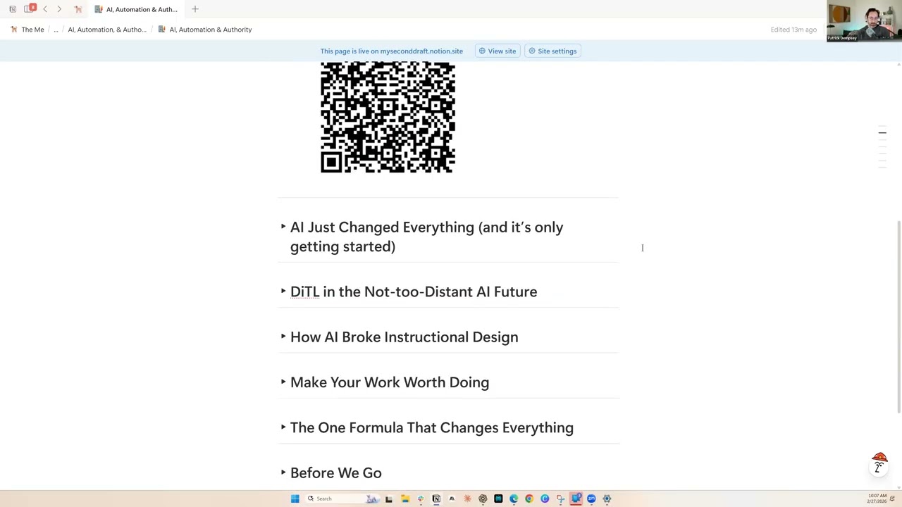Open Windows Settings gear on taskbar
The width and height of the screenshot is (902, 507).
[x=607, y=499]
